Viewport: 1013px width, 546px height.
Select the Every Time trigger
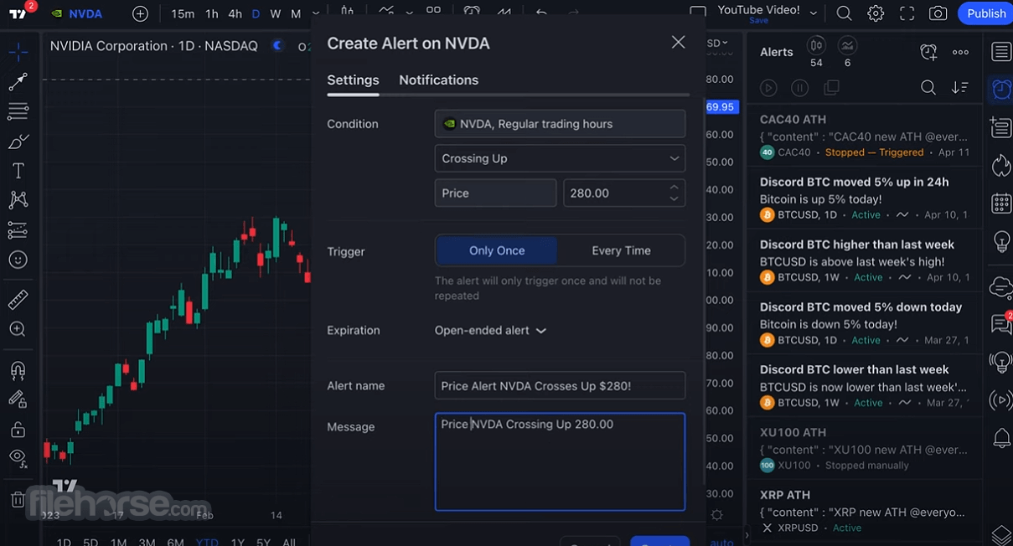(x=621, y=250)
